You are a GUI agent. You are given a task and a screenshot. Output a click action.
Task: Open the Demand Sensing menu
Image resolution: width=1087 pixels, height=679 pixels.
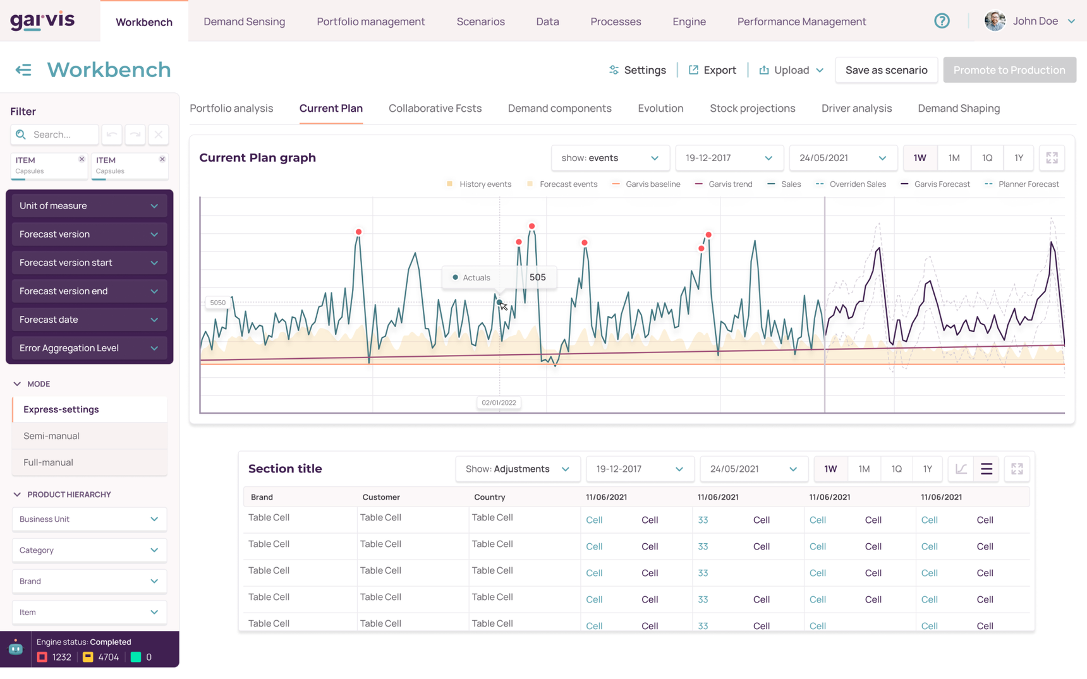click(244, 21)
